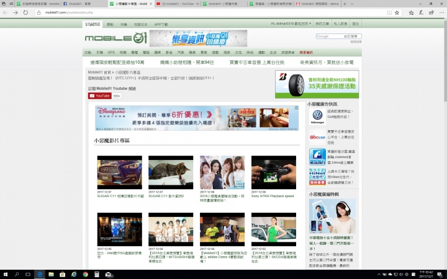Switch to the Mobile01 YouTube tab
This screenshot has width=447, height=279.
[178, 4]
